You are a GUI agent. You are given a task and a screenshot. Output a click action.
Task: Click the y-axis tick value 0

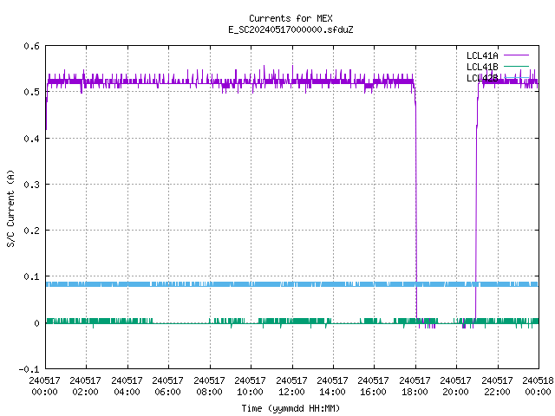click(x=36, y=323)
